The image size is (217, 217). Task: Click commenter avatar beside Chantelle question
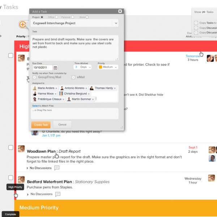tap(35, 133)
